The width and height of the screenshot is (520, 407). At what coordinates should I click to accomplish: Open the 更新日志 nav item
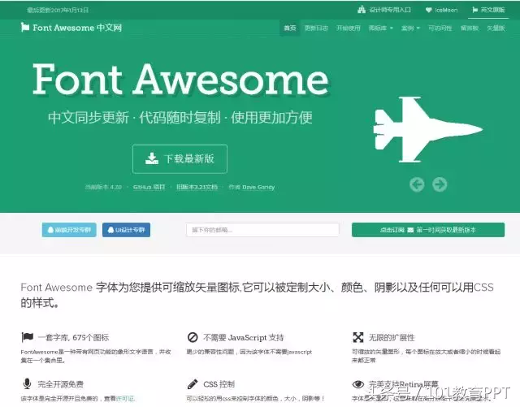tap(316, 28)
